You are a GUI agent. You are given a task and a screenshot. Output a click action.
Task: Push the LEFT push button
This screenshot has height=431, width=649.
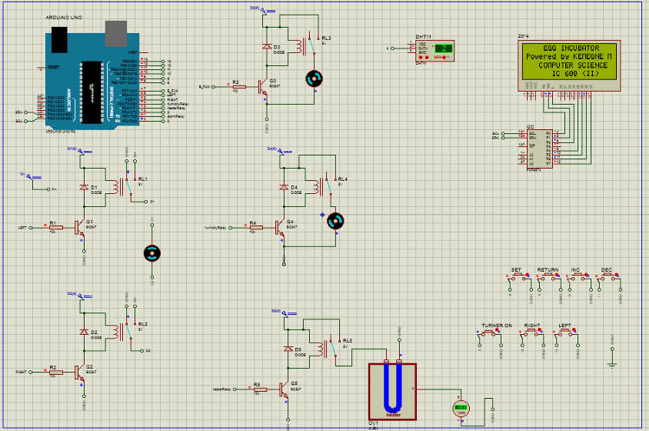[566, 332]
